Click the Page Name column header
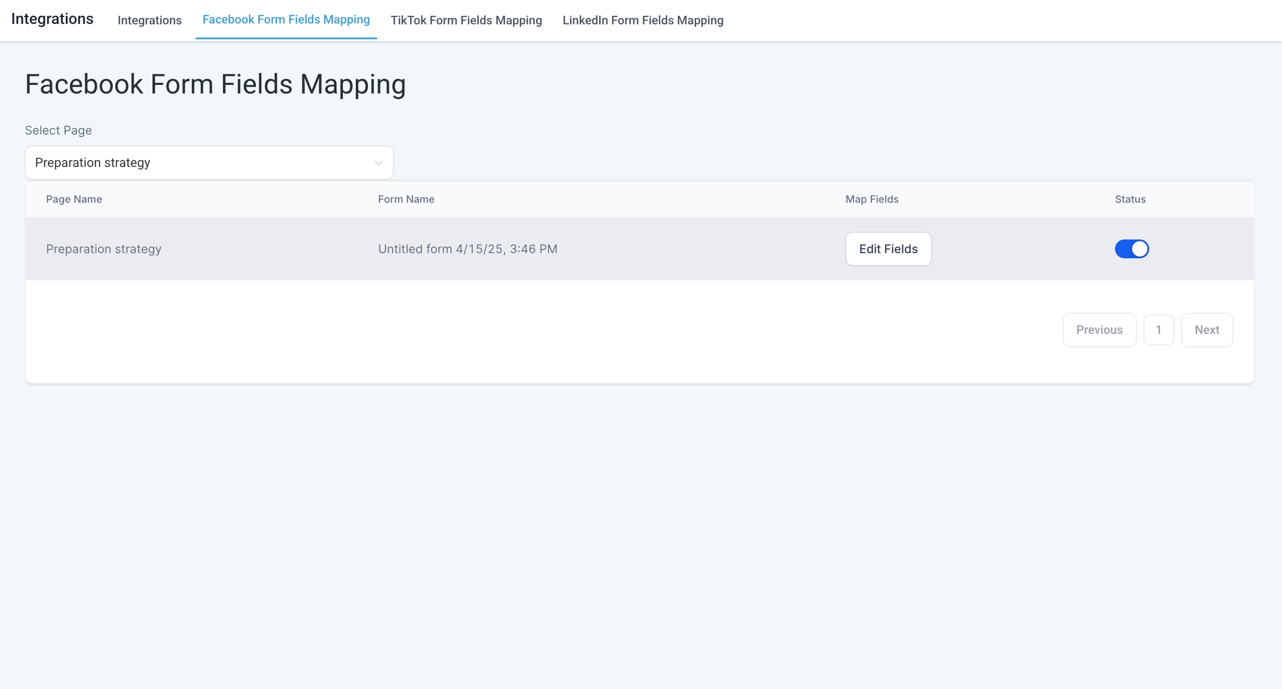Screen dimensions: 1282x689 click(x=74, y=199)
